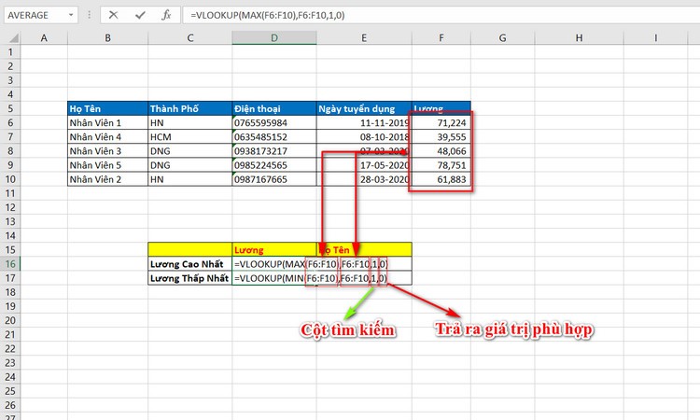Select cell 'Nhân Viên 3'
700x420 pixels.
(x=107, y=151)
